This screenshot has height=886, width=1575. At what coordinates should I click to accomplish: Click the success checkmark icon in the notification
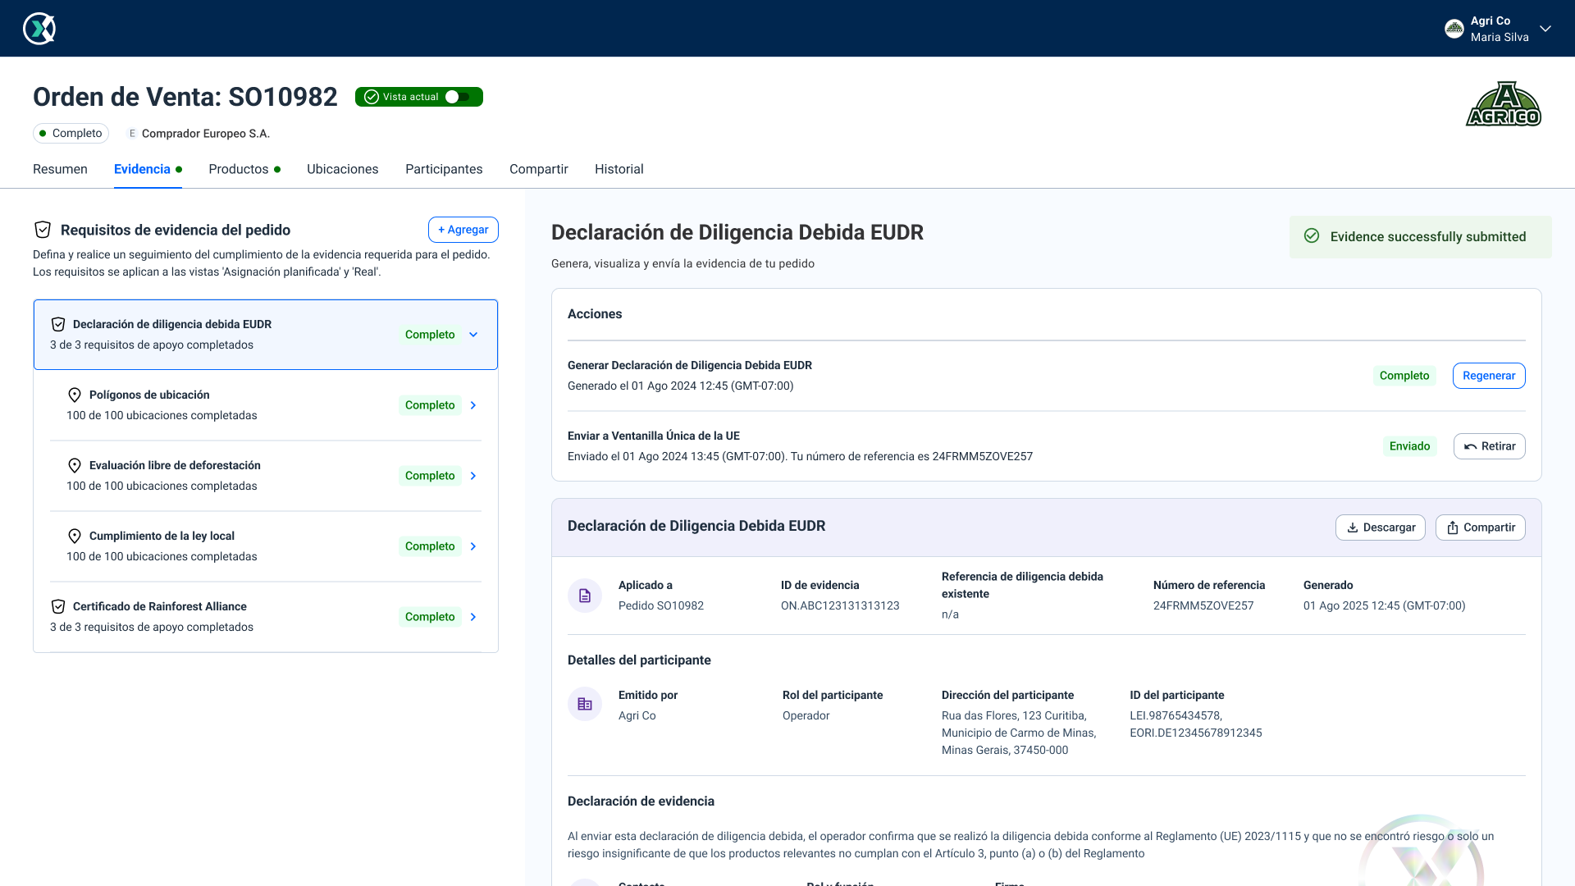coord(1312,236)
